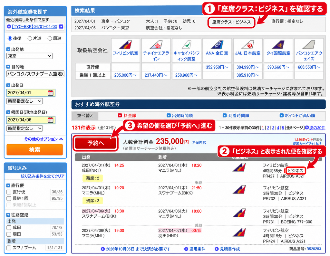330x256 pixels.
Task: Click the 帰国日 2027/04/06 date field
Action: click(31, 120)
